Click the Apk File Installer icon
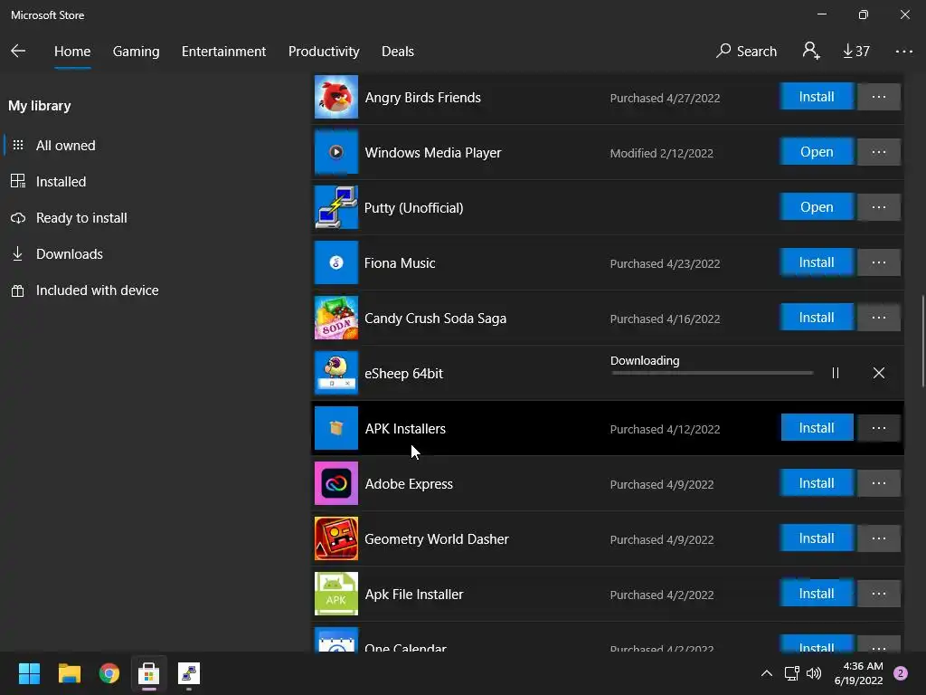Viewport: 926px width, 695px height. (336, 594)
